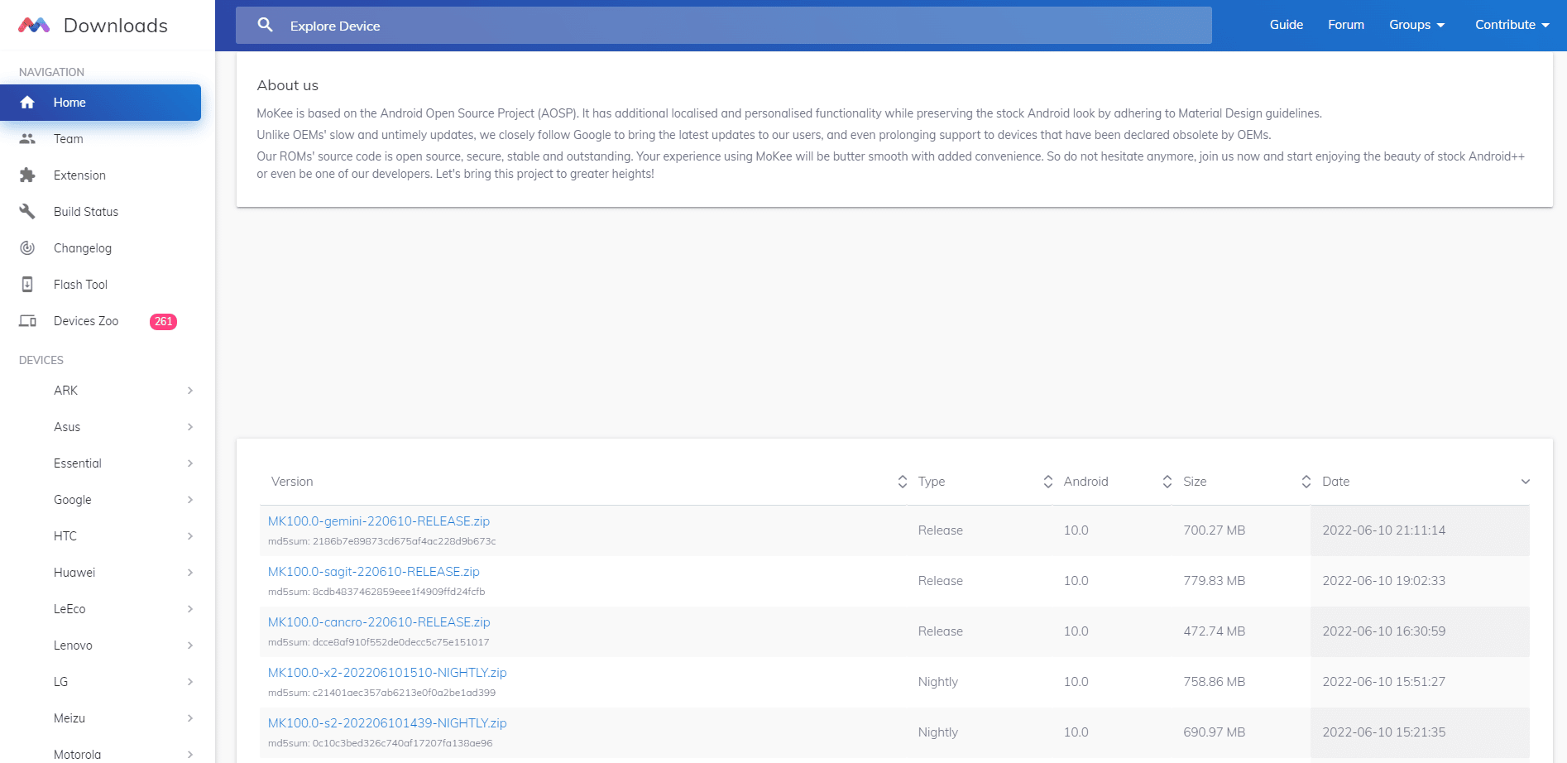Open Build Status navigation item

point(100,212)
